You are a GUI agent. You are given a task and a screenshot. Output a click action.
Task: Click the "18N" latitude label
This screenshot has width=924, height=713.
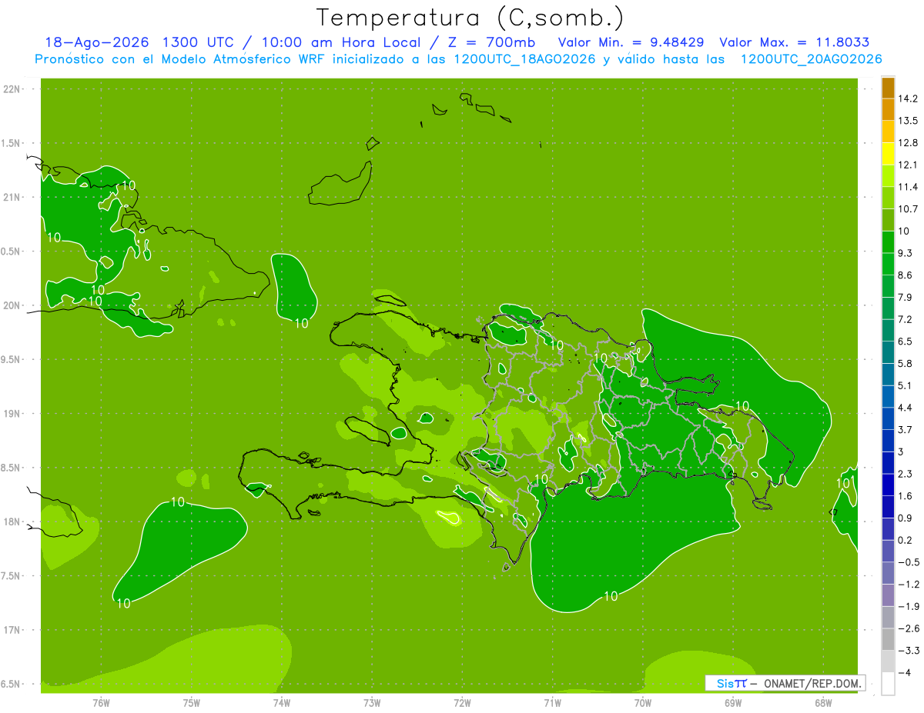click(x=12, y=521)
